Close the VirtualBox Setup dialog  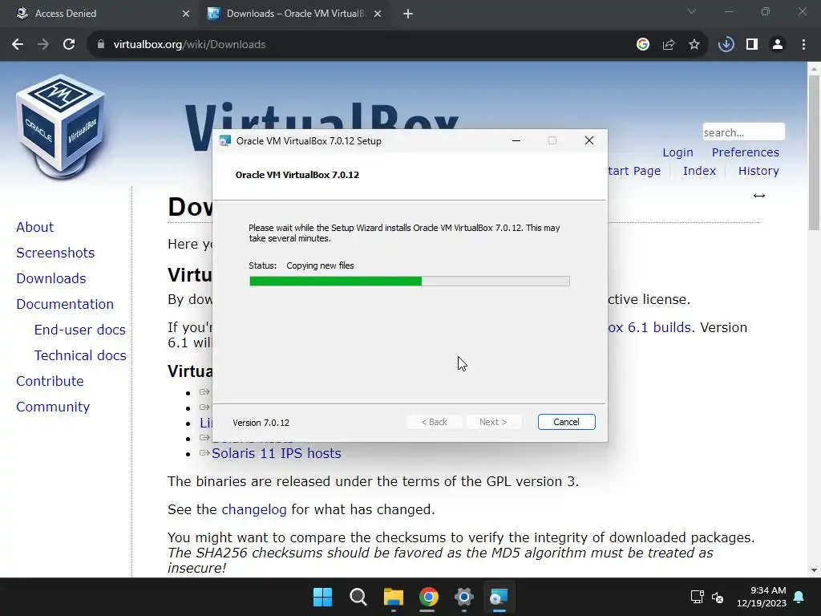point(589,140)
